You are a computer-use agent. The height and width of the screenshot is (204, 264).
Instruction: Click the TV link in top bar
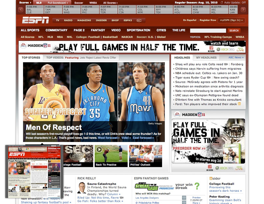pyautogui.click(x=57, y=20)
